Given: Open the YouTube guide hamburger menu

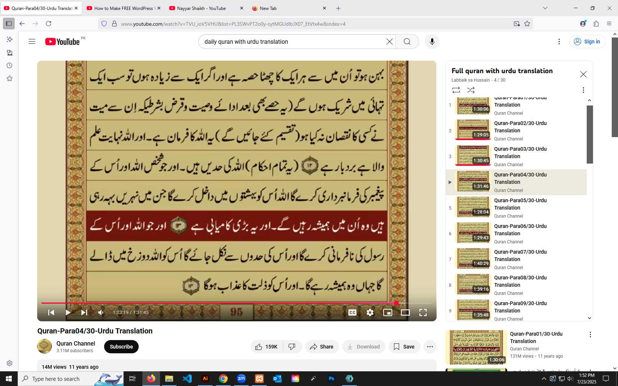Looking at the screenshot, I should coord(32,42).
